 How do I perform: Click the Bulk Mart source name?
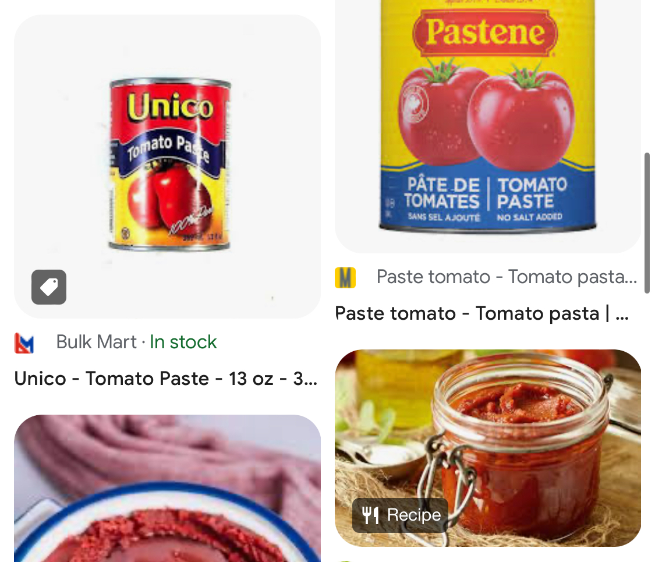(x=96, y=342)
